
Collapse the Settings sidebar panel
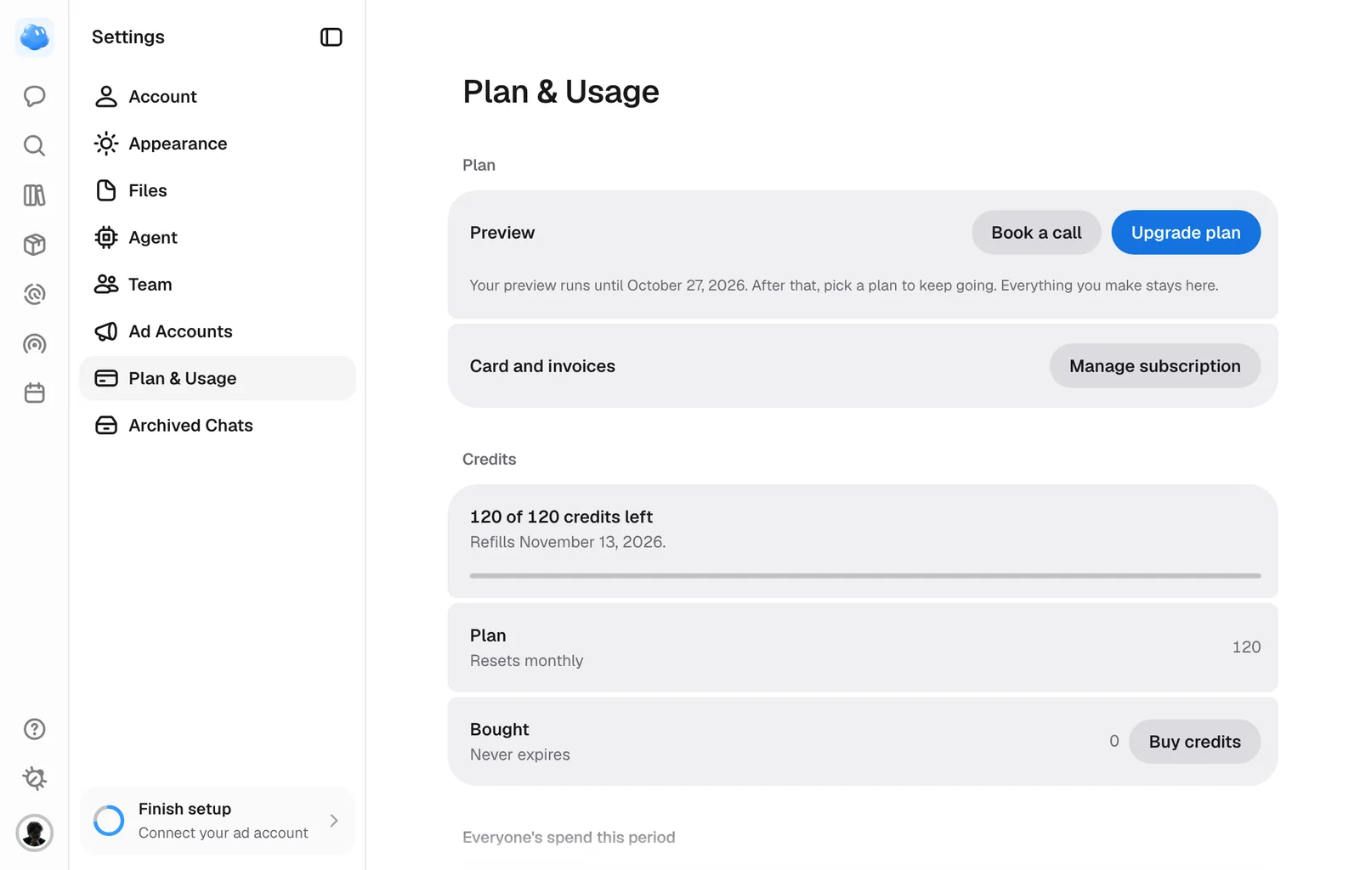(331, 37)
